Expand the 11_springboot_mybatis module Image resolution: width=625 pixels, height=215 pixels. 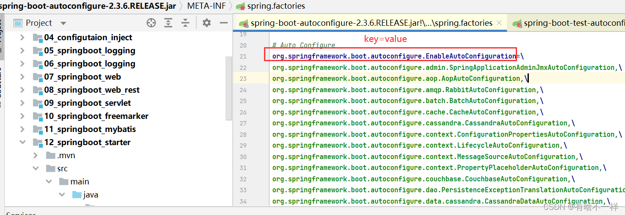click(x=22, y=129)
